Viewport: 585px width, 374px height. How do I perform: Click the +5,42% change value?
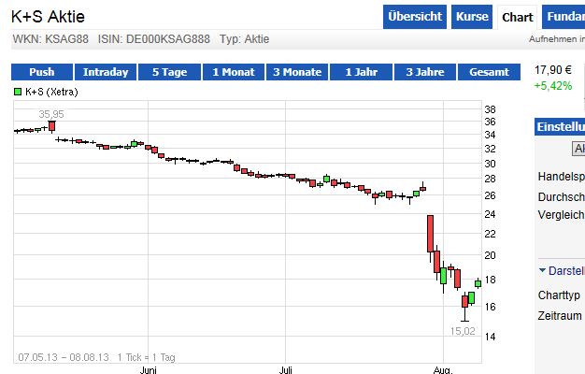coord(553,86)
